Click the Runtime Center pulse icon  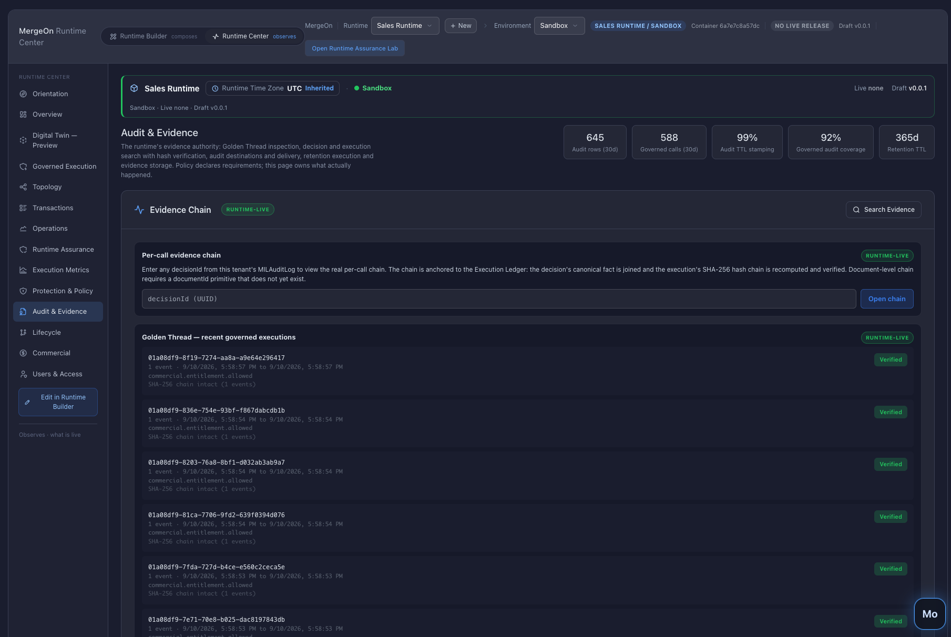tap(216, 36)
